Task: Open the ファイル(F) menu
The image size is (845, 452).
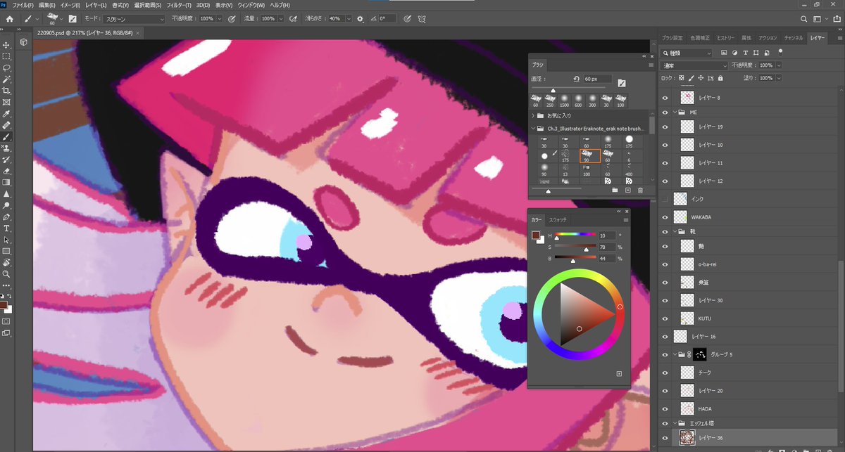Action: click(x=23, y=5)
